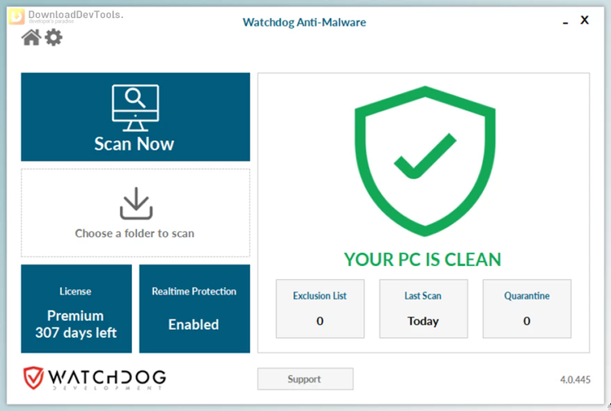The height and width of the screenshot is (411, 611).
Task: View the Last Scan details box
Action: [x=423, y=308]
